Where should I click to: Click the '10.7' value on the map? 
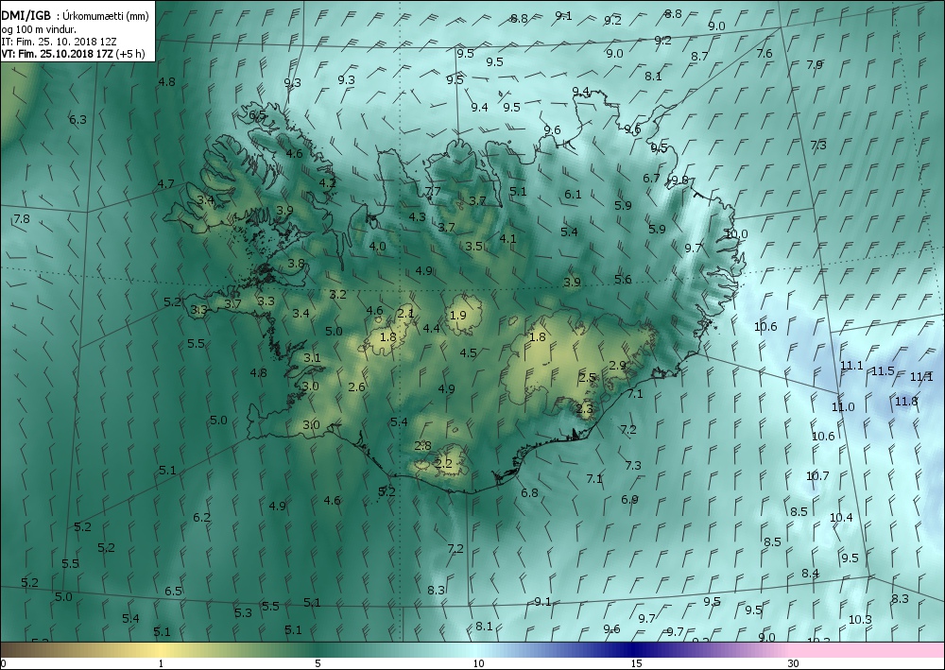[817, 476]
